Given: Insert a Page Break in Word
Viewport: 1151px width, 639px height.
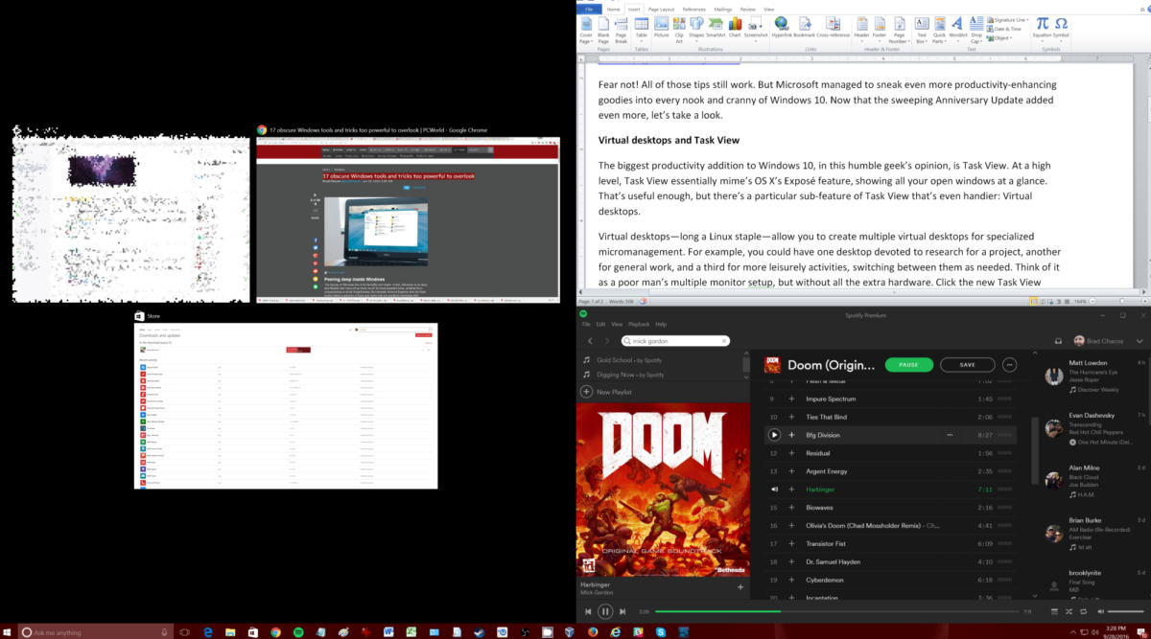Looking at the screenshot, I should click(x=621, y=30).
